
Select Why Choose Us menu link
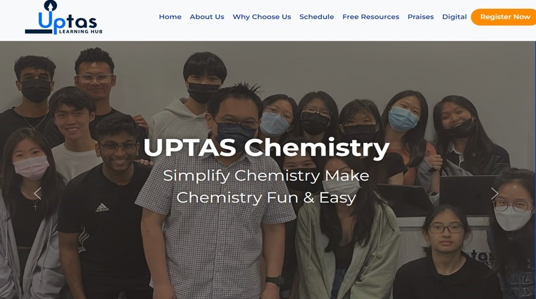coord(262,17)
